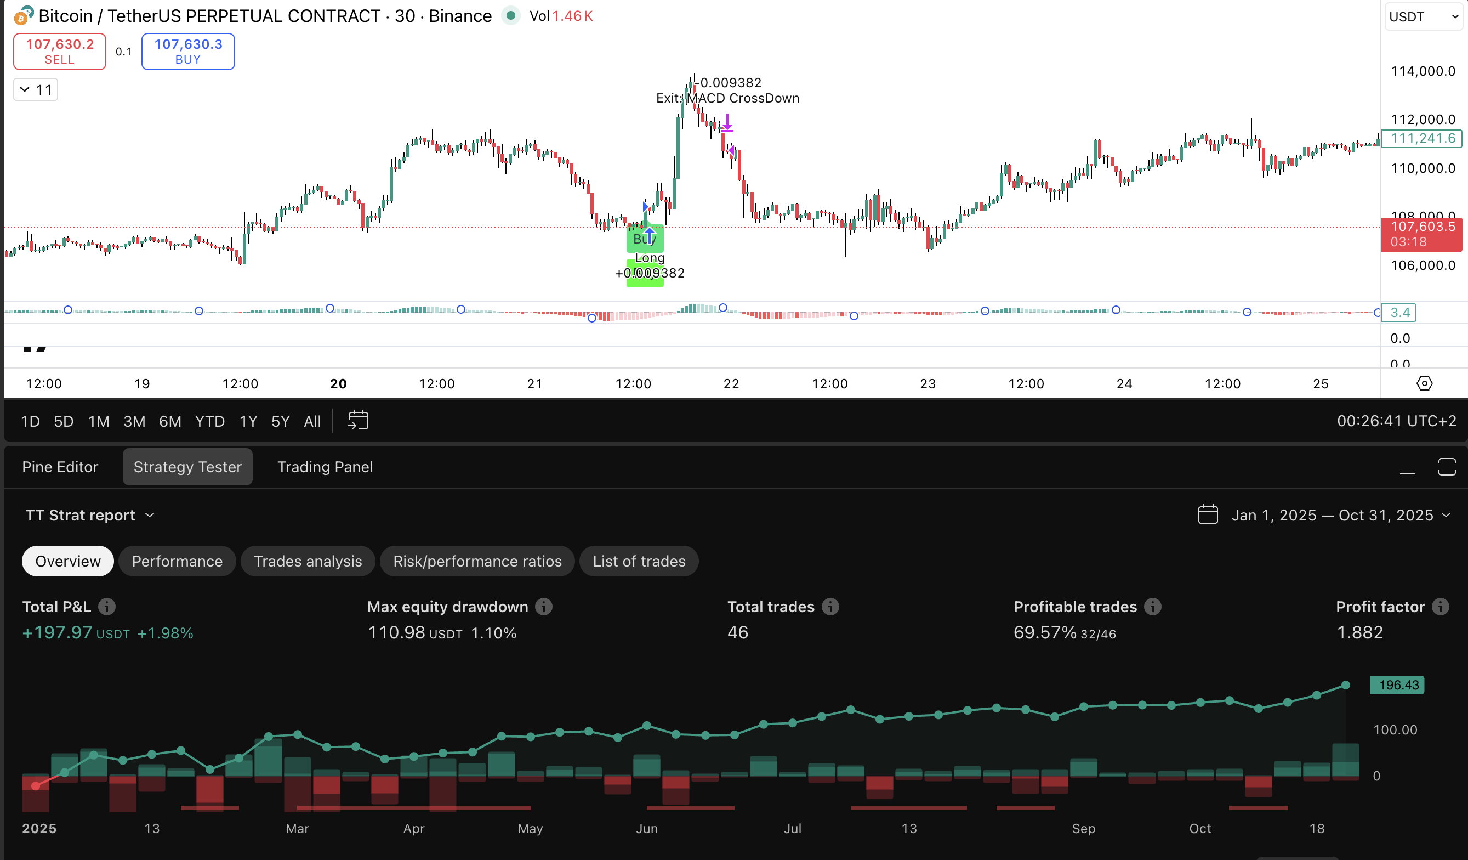Viewport: 1468px width, 860px height.
Task: Click the date range calendar icon
Action: click(x=1208, y=515)
